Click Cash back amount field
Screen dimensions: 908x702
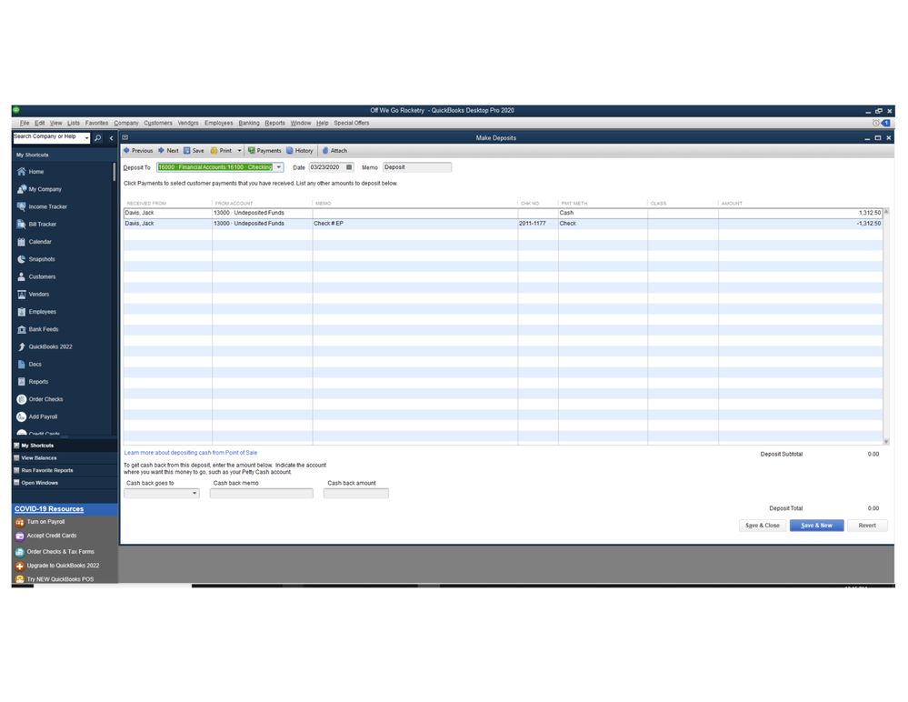point(356,494)
